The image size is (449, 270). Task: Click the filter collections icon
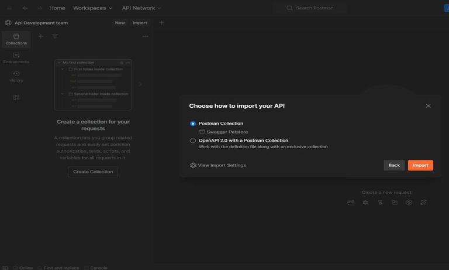coord(55,36)
